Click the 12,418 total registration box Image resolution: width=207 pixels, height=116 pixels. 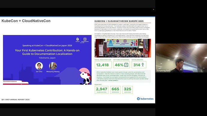pos(103,65)
